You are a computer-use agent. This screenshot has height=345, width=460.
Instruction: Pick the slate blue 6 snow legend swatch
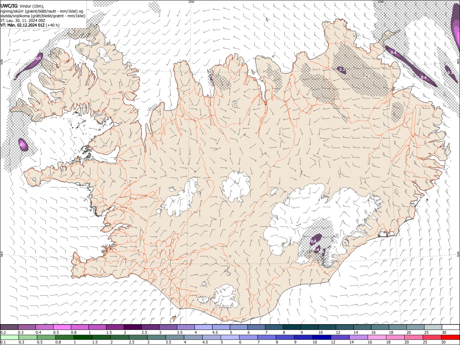[x=257, y=327]
